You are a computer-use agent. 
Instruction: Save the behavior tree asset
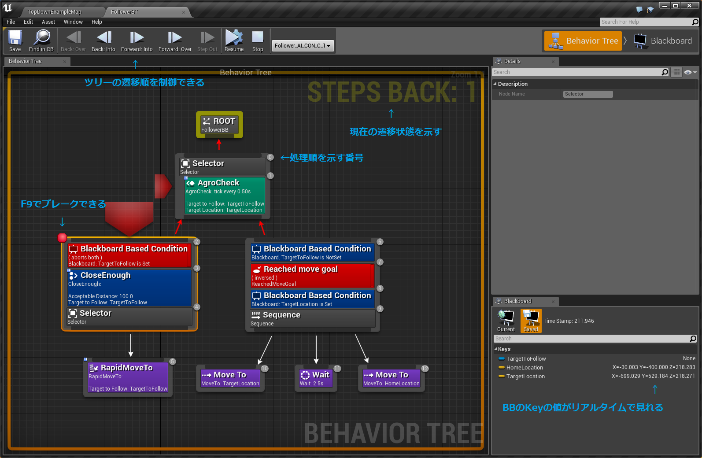(x=15, y=41)
